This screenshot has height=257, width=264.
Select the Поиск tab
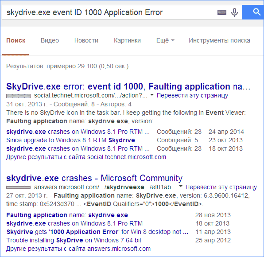[x=16, y=40]
